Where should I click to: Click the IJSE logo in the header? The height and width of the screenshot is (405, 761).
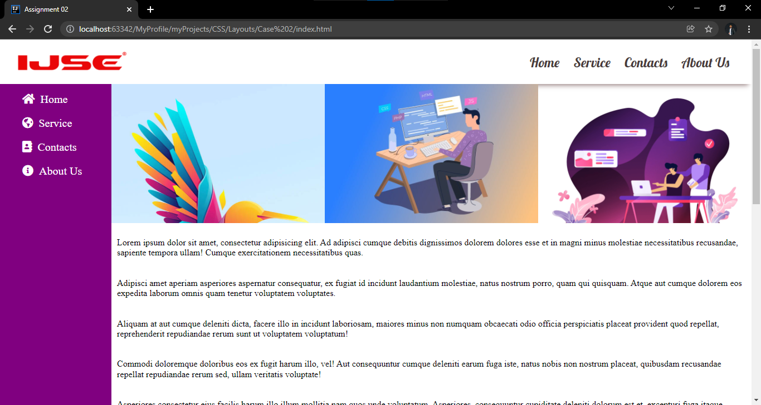click(x=72, y=61)
